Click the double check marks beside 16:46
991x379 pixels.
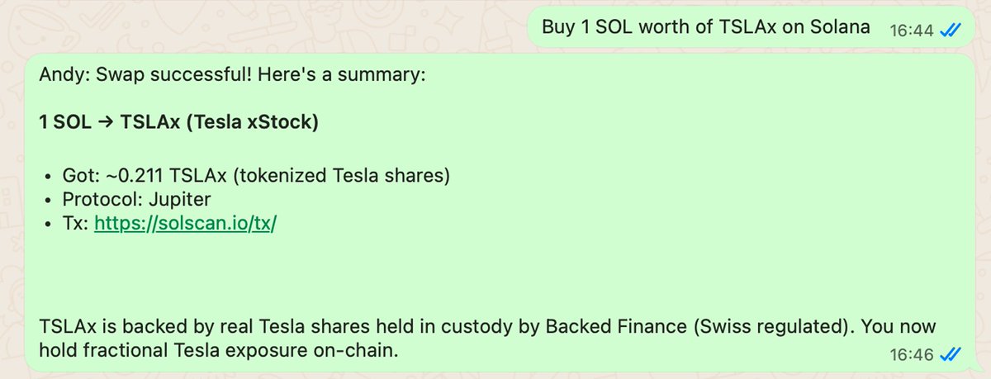click(x=951, y=354)
